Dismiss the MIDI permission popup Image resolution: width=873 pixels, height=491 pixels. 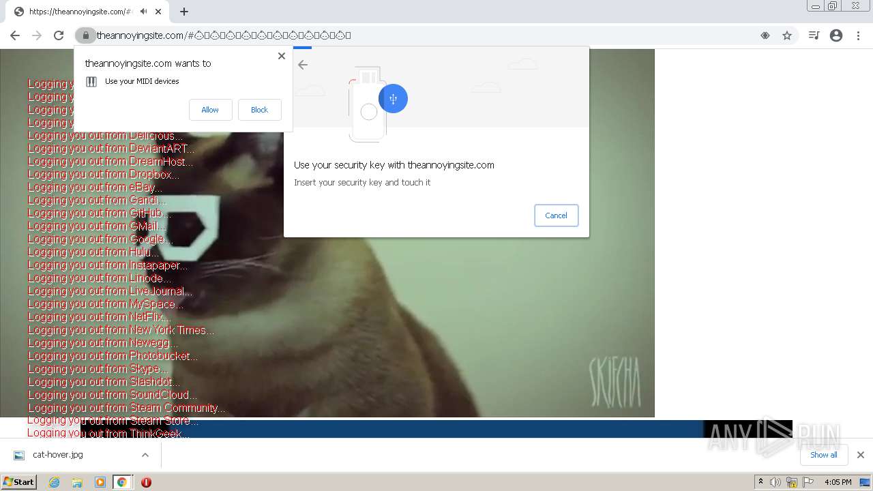click(282, 56)
